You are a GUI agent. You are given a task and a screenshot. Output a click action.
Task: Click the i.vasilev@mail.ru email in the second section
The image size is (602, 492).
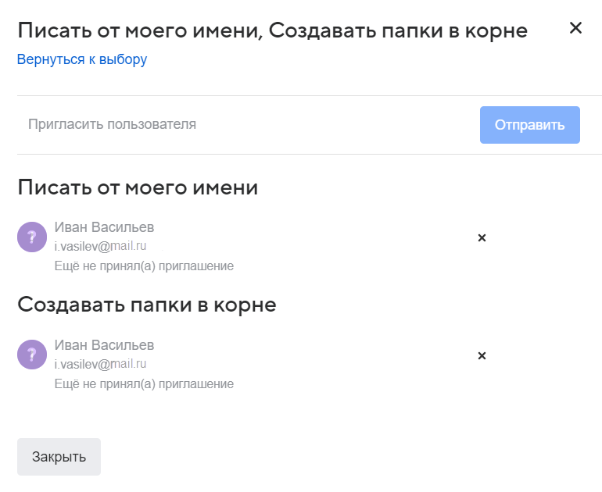tap(100, 364)
